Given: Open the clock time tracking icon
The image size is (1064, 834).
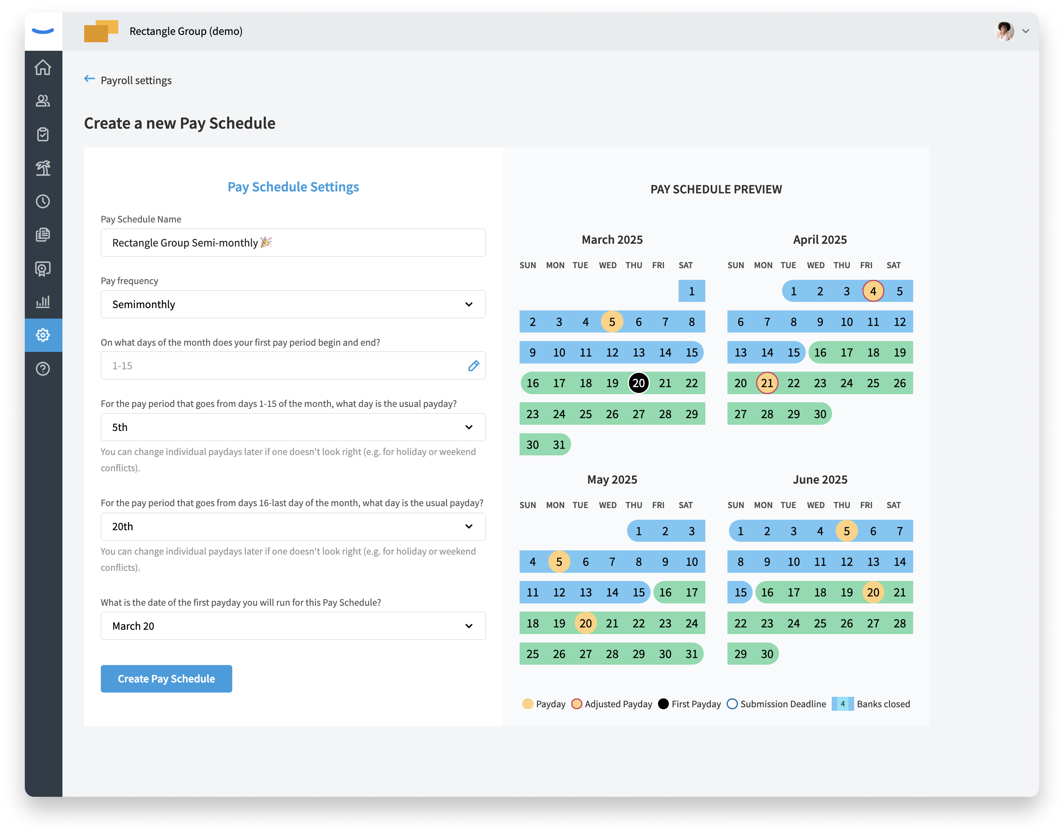Looking at the screenshot, I should [43, 201].
